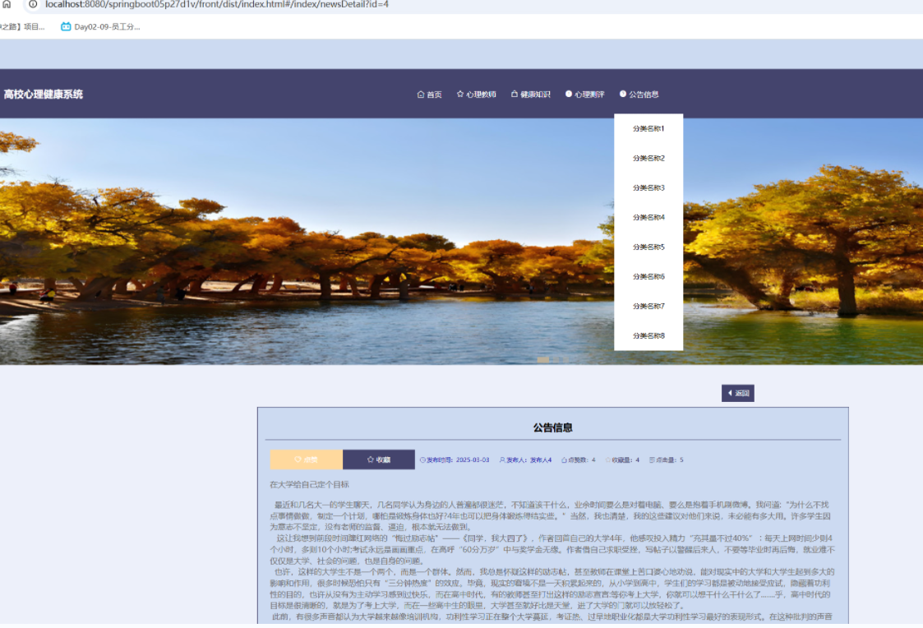Viewport: 923px width, 628px height.
Task: Toggle the 收藏 favorite button
Action: 379,459
